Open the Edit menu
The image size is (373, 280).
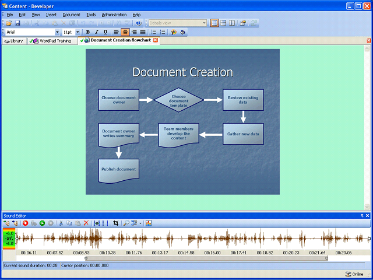[x=22, y=15]
